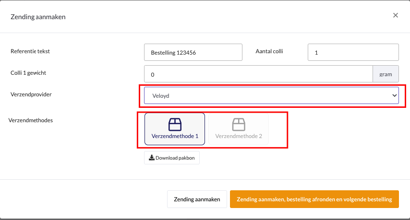Focus the Referentie tekst field with Bestelling 123456
Screen dimensions: 410x220
tap(193, 52)
